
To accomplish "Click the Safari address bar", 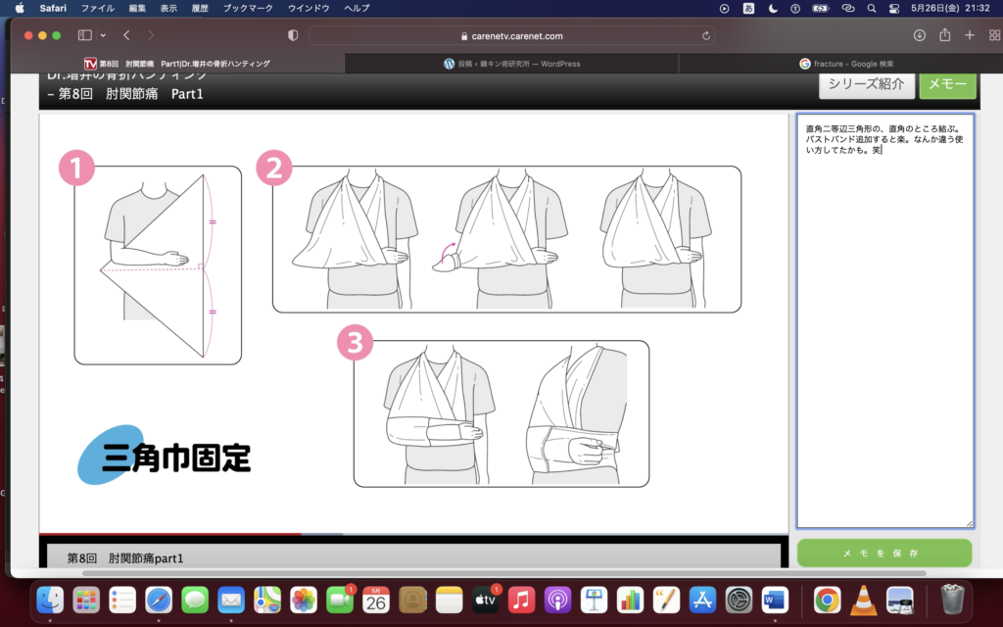I will [511, 35].
